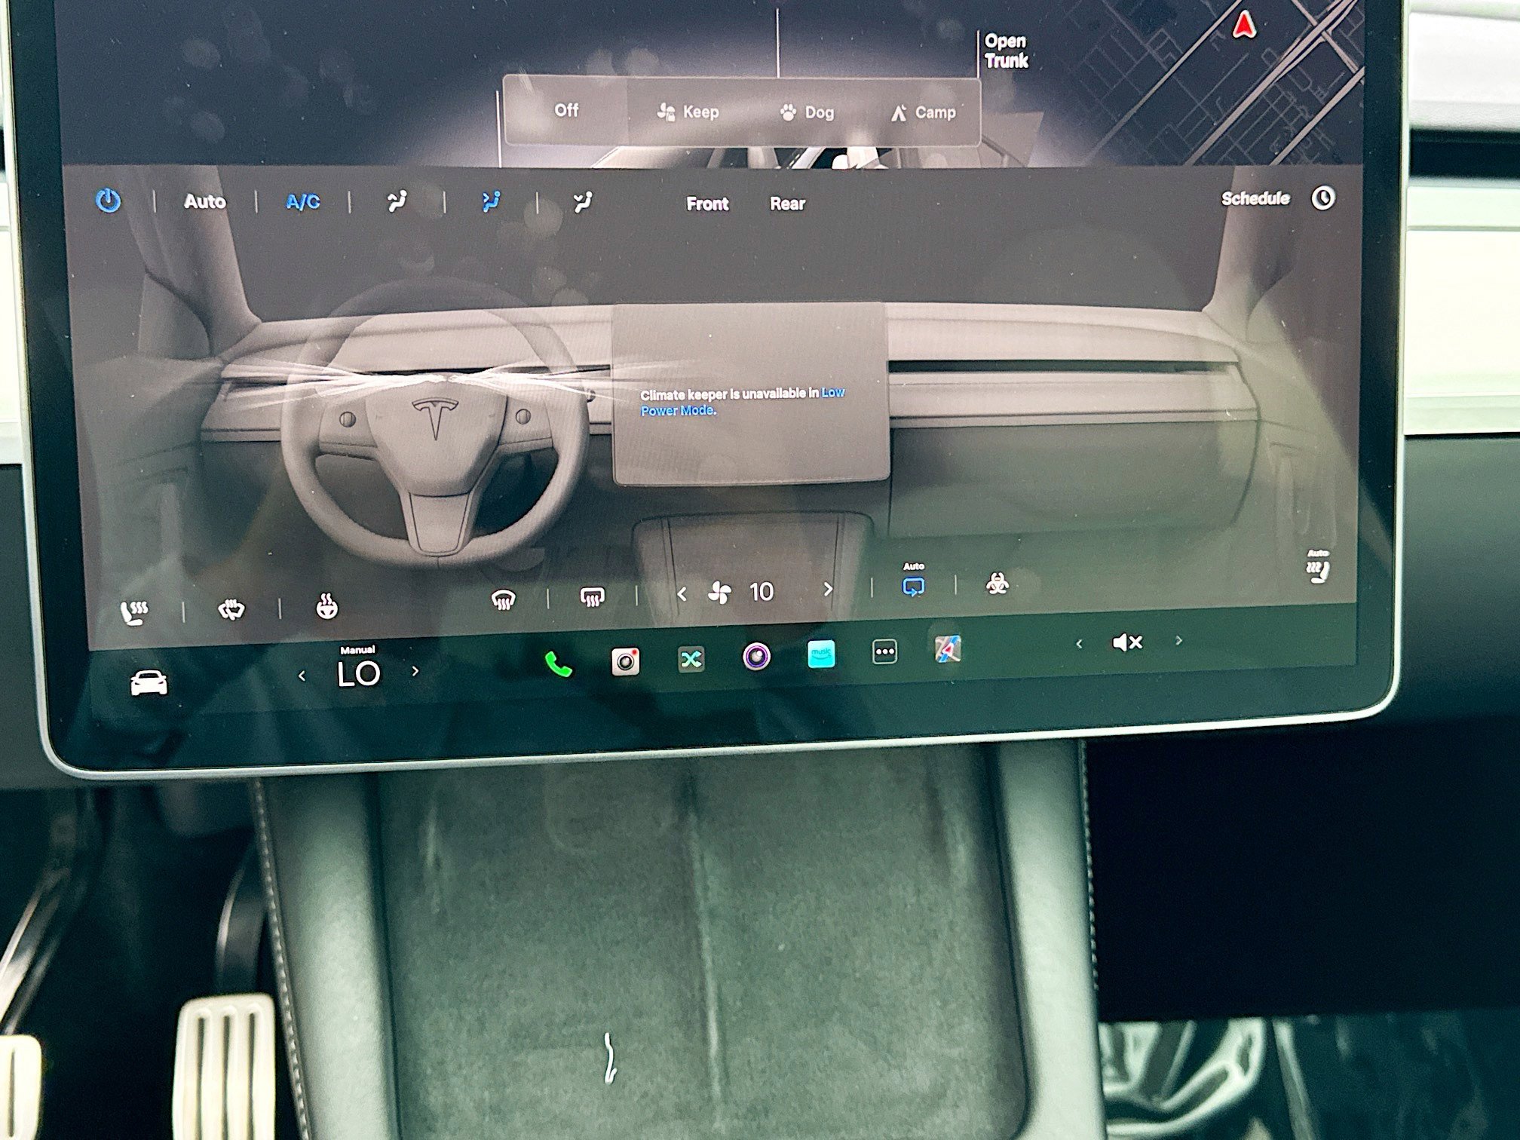This screenshot has height=1140, width=1520.
Task: Turn on the steering wheel heater
Action: click(x=326, y=606)
